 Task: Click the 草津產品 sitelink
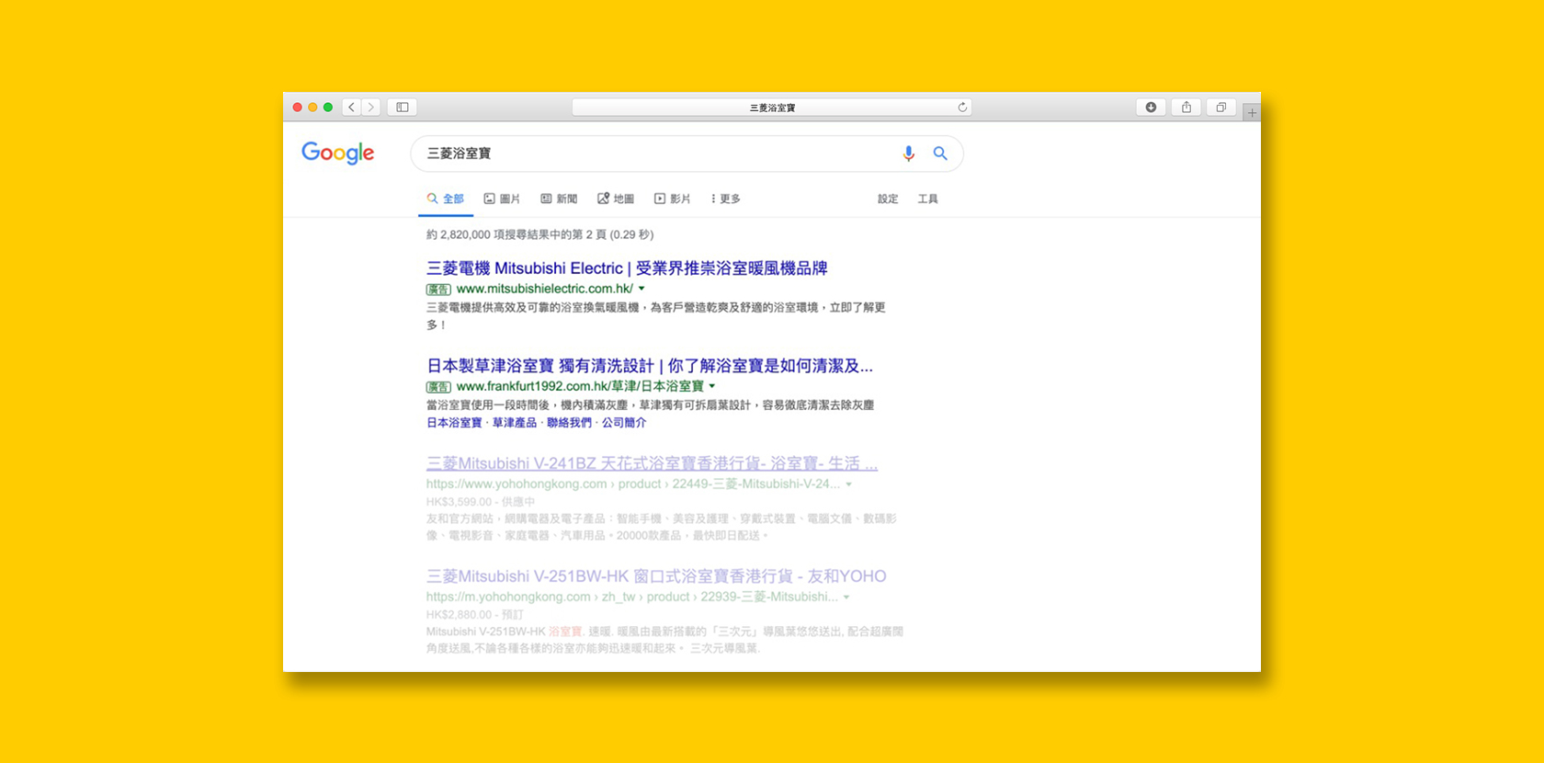(x=515, y=423)
